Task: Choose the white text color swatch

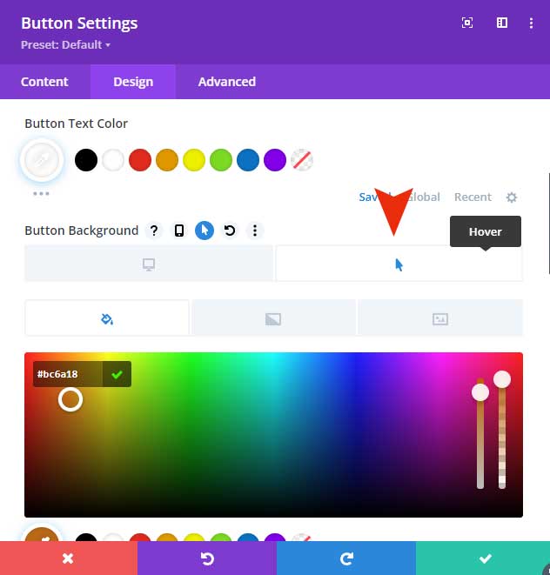Action: coord(113,160)
